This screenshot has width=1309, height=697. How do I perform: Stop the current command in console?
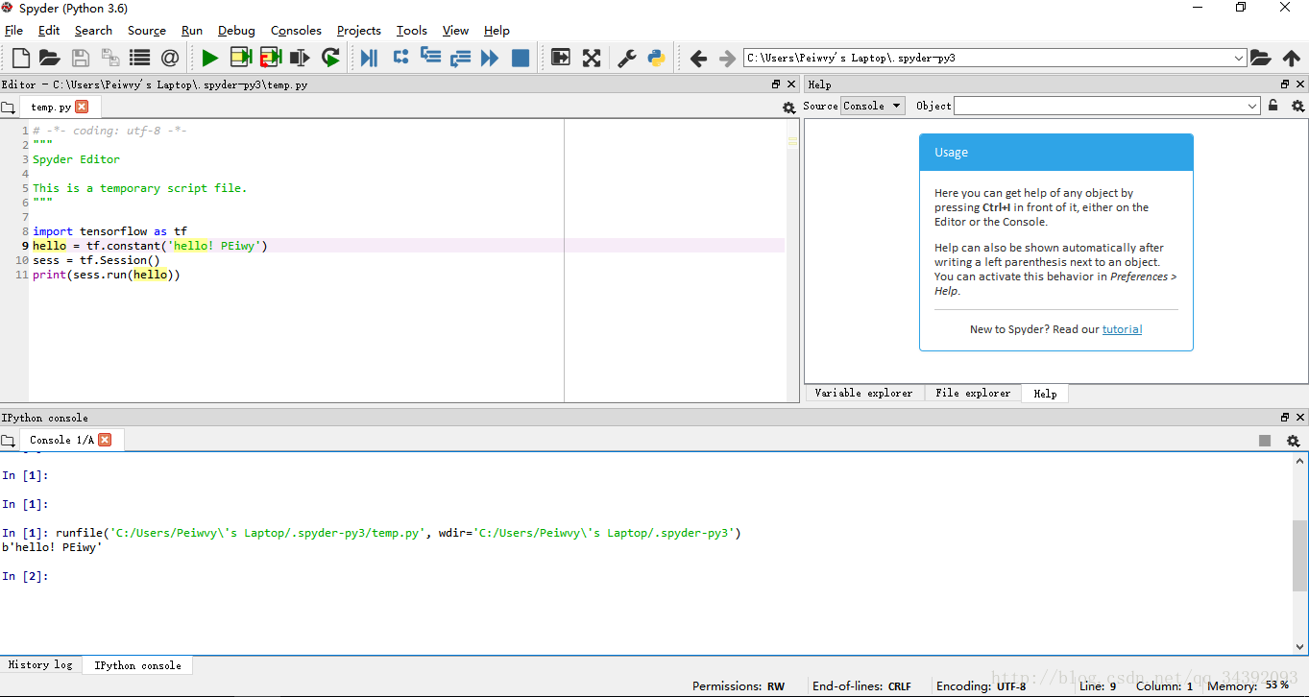pyautogui.click(x=1265, y=441)
